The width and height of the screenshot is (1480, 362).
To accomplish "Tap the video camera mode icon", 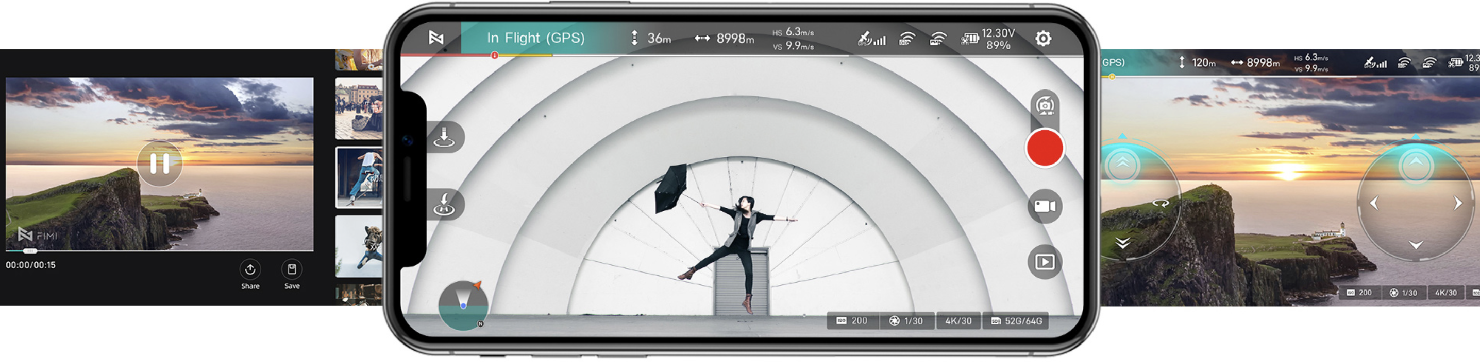I will (1044, 206).
